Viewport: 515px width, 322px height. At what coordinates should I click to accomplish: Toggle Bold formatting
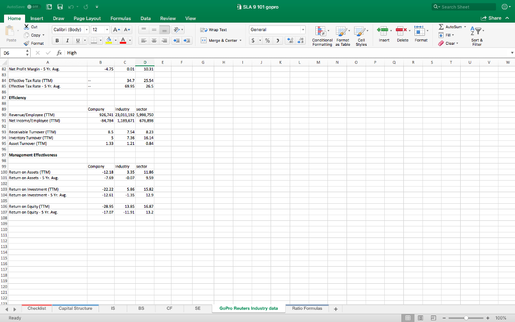57,40
